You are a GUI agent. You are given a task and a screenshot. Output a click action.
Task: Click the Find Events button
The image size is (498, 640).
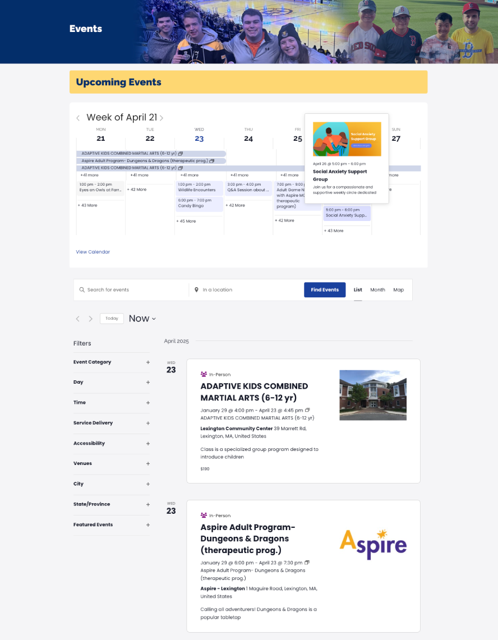[325, 290]
